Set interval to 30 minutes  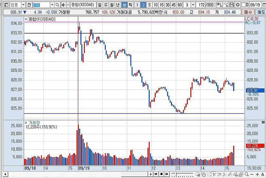[x=168, y=5]
